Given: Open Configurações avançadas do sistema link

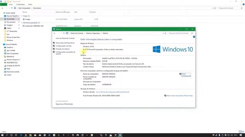Looking at the screenshot, I should point(65,53).
